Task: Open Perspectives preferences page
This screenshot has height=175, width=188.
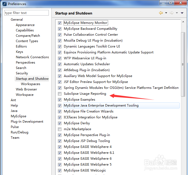Action: click(x=25, y=63)
